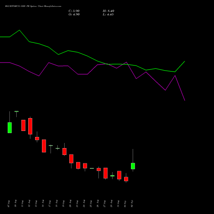Select the 11 Aug date label
The width and height of the screenshot is (214, 214).
22,204
